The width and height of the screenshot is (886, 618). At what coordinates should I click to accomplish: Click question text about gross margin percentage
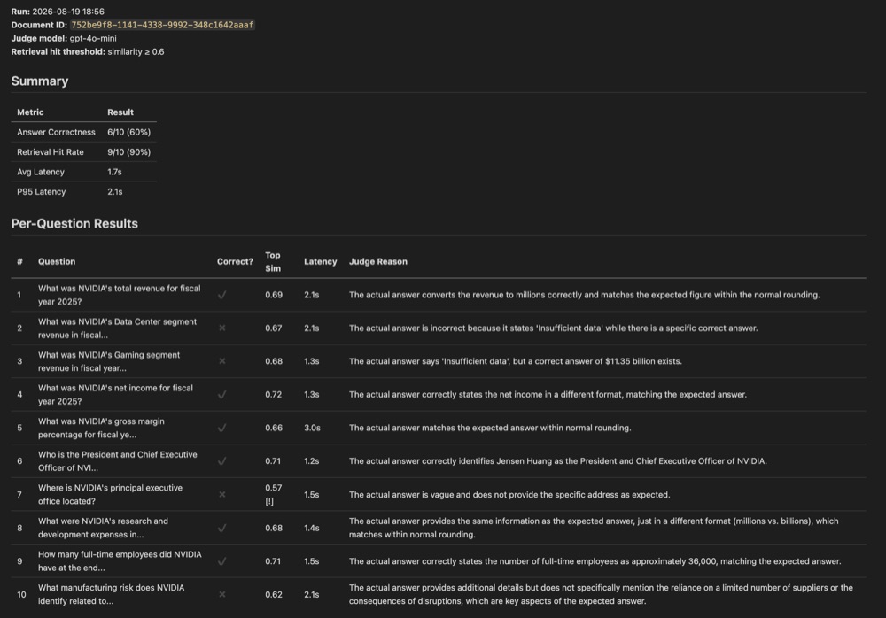[x=101, y=428]
